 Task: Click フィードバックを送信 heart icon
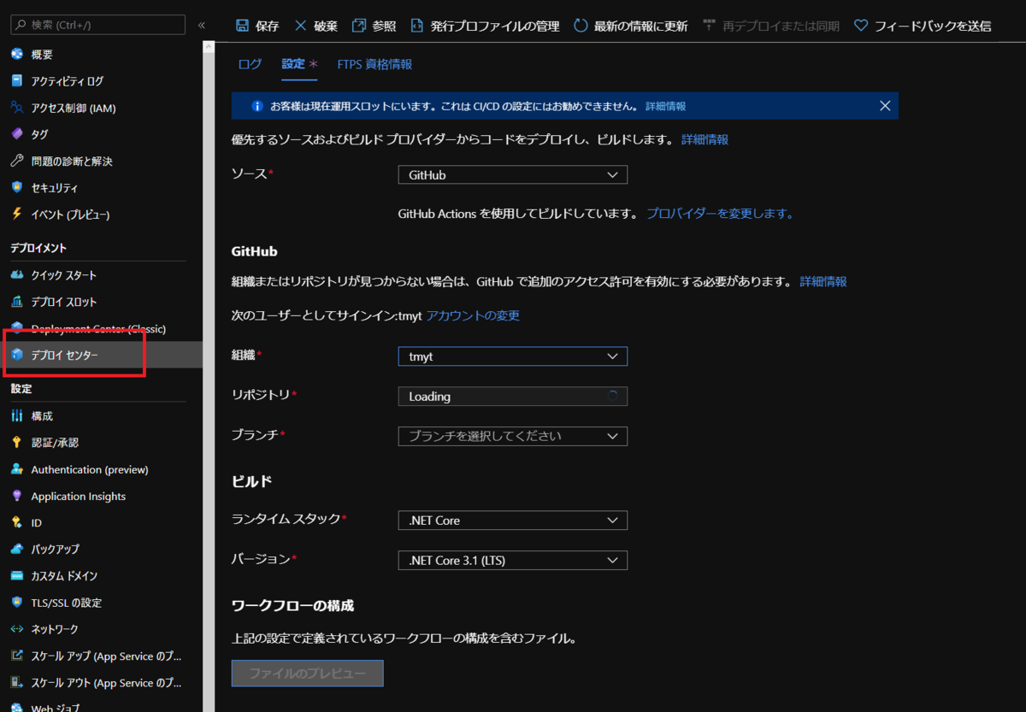861,26
